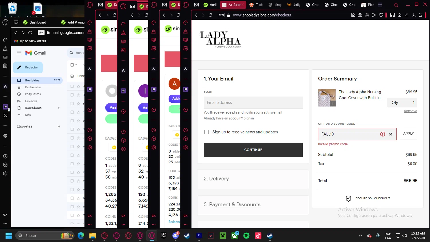Viewport: 430px width, 242px height.
Task: Open Gmail main menu hamburger icon
Action: click(19, 53)
